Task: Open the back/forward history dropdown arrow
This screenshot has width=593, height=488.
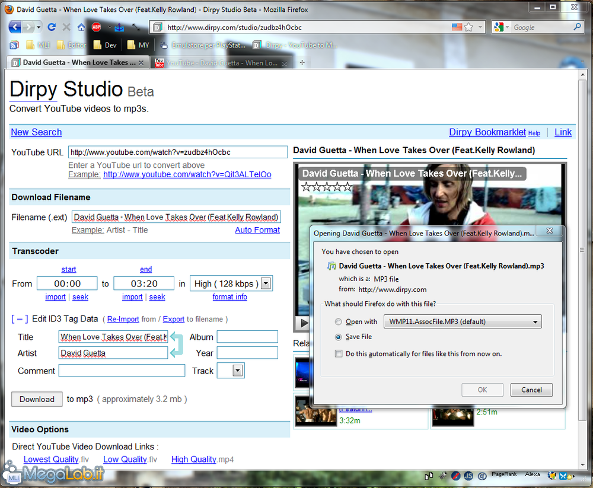Action: [x=39, y=27]
